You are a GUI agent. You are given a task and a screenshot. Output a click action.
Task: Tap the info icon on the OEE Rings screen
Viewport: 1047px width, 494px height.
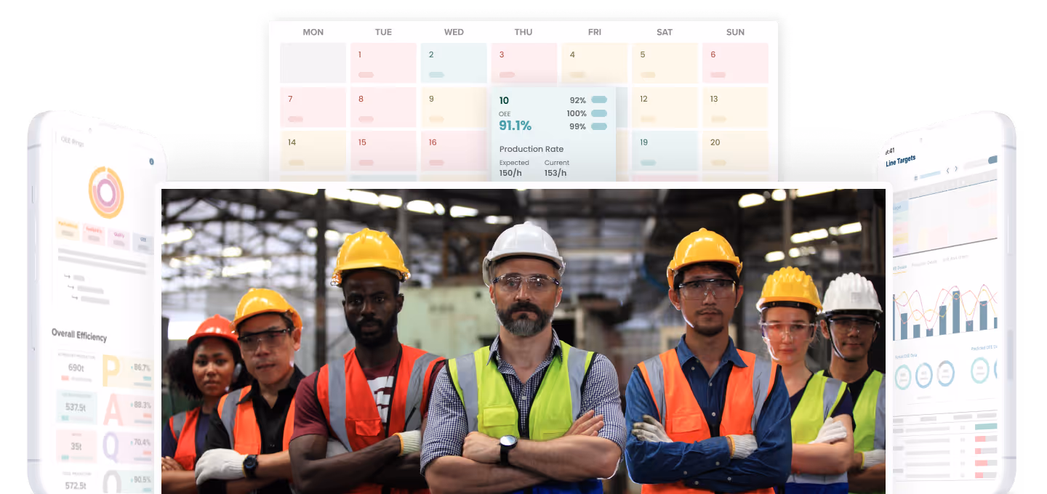pos(152,161)
